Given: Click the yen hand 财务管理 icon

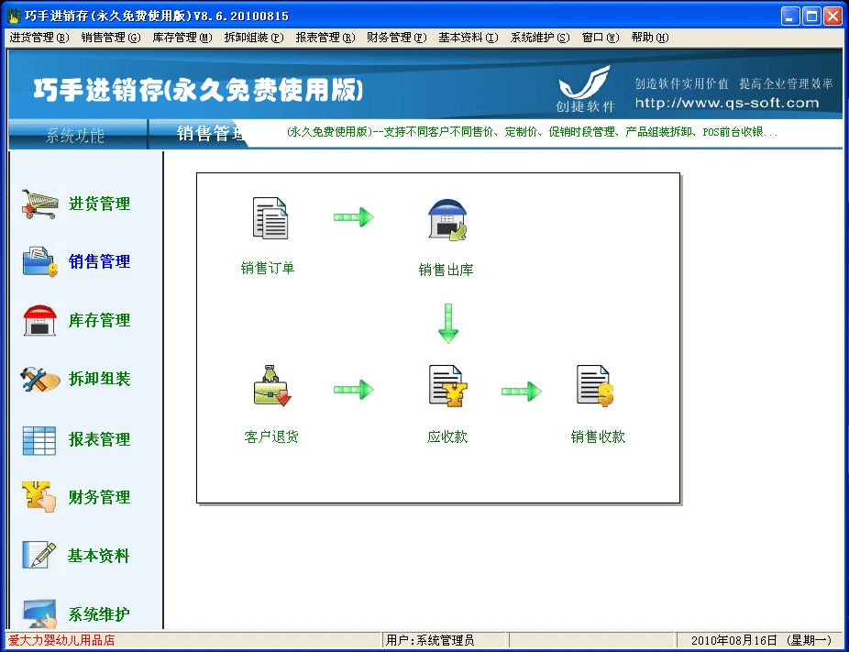Looking at the screenshot, I should coord(39,497).
